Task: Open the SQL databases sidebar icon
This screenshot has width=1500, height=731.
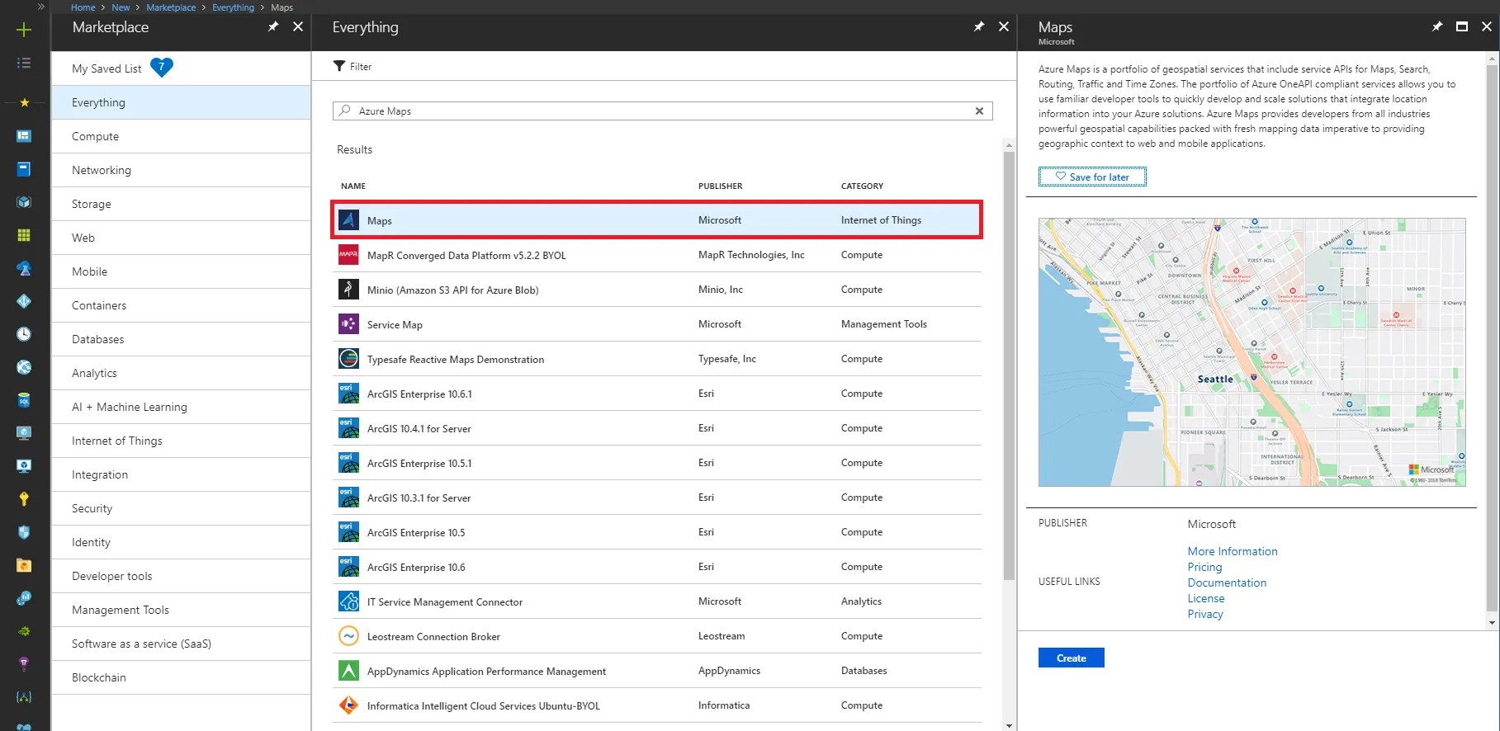Action: [x=24, y=400]
